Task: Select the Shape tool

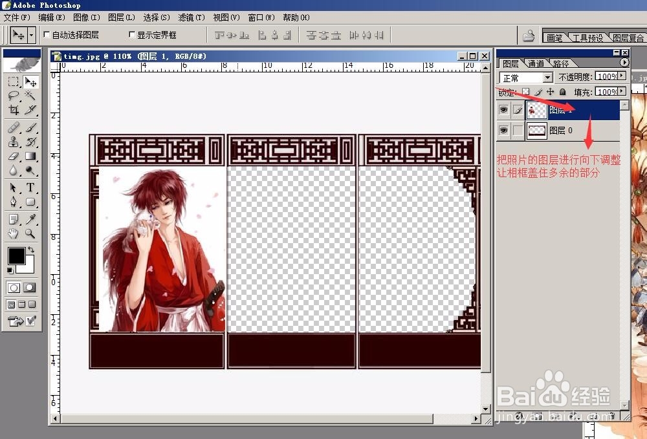Action: click(30, 202)
